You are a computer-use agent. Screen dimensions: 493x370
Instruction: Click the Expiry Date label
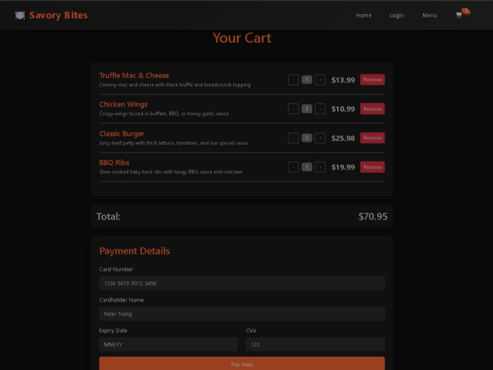pyautogui.click(x=113, y=331)
